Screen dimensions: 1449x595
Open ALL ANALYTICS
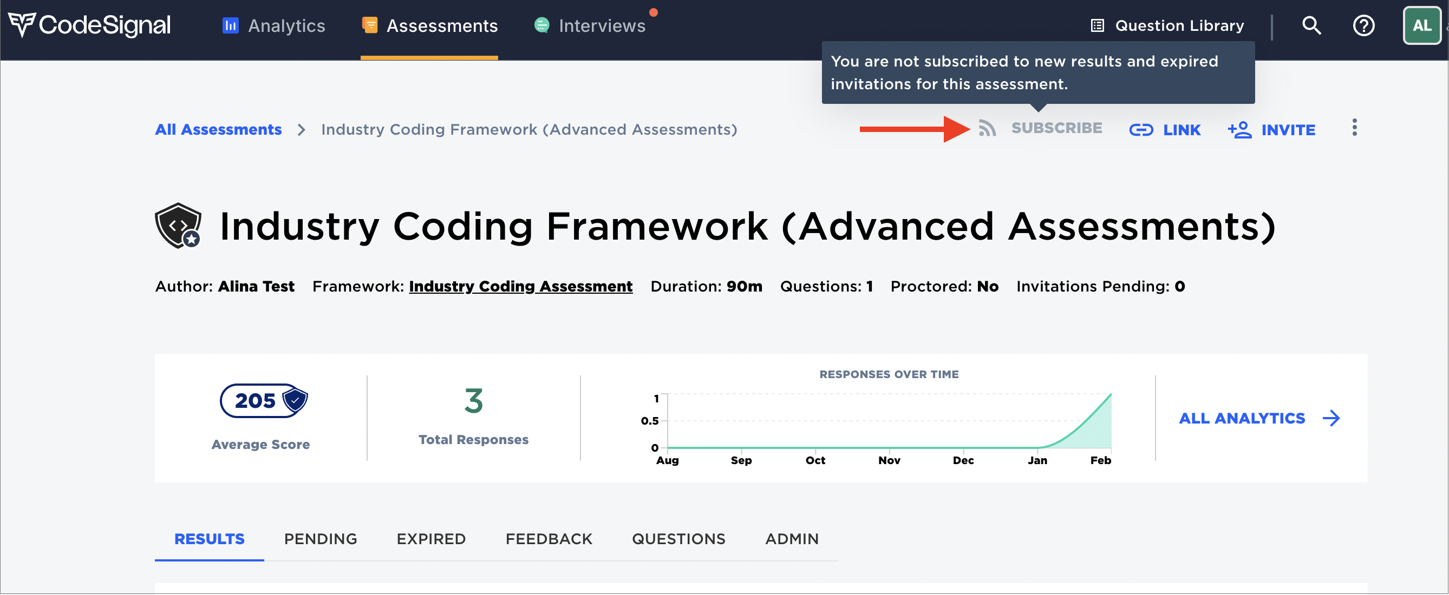click(1259, 419)
